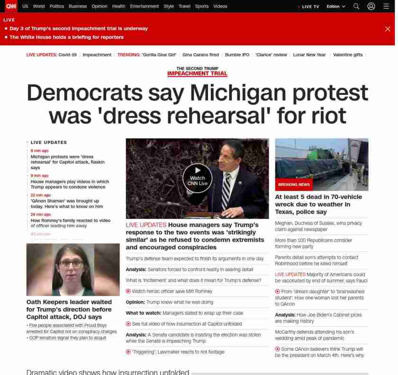Play the Watch CNN Live video
Viewport: 398px width, 375px height.
pos(197,178)
